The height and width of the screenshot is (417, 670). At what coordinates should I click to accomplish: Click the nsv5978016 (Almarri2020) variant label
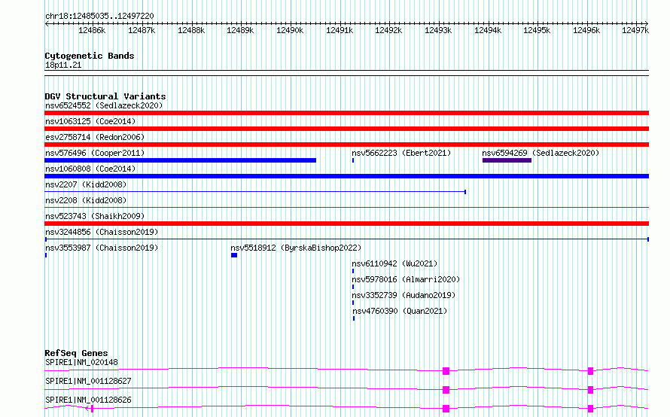tap(406, 279)
